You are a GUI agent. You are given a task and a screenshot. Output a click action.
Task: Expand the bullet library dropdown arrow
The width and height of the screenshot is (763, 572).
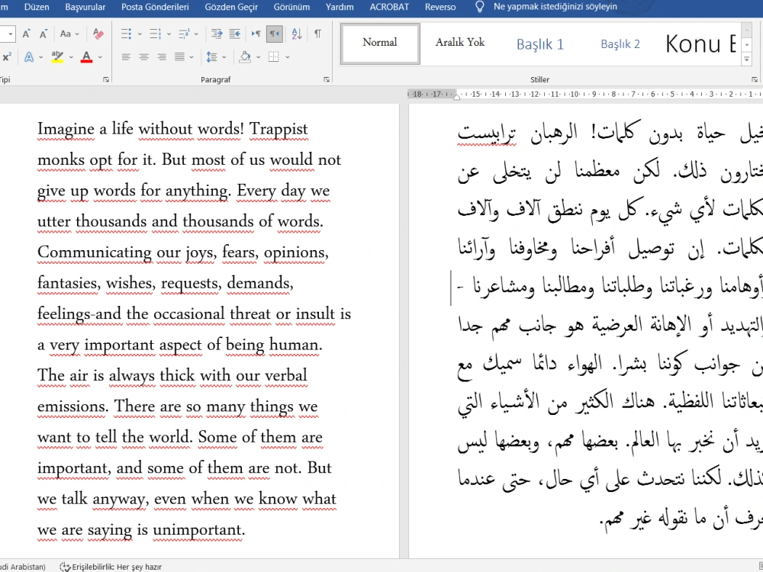pos(140,34)
